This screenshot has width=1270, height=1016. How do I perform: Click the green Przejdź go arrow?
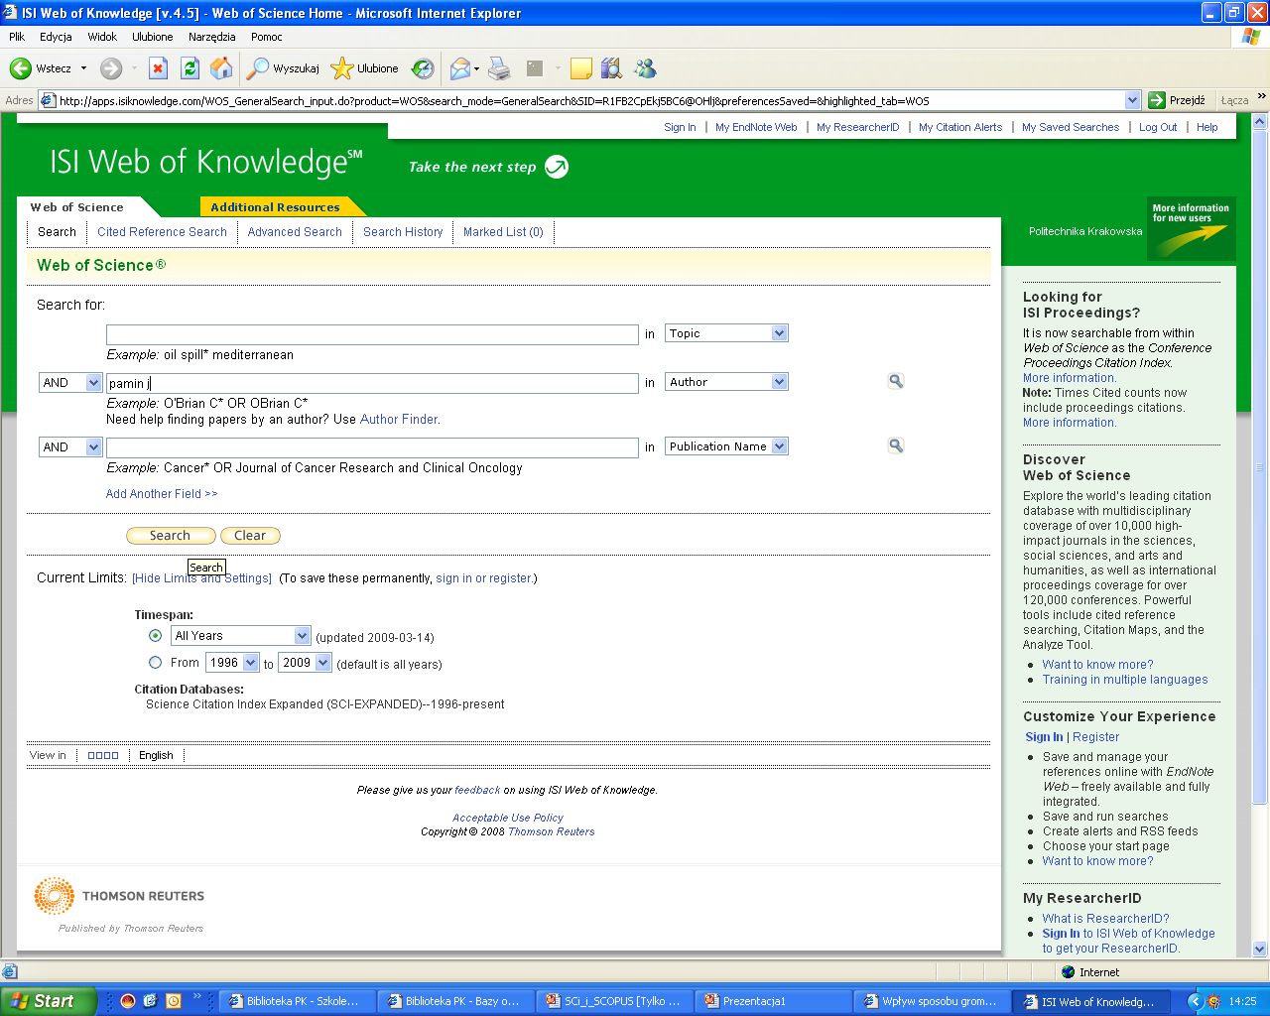[x=1157, y=100]
